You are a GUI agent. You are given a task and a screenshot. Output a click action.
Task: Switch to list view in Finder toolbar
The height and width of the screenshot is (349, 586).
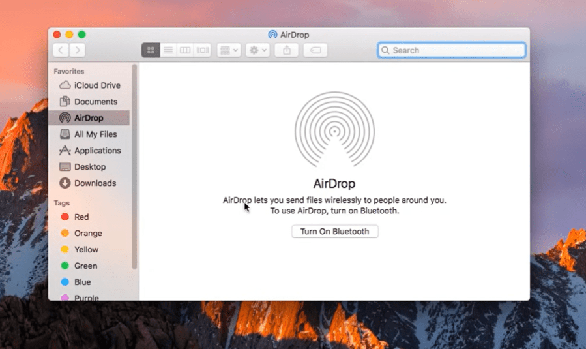(168, 50)
